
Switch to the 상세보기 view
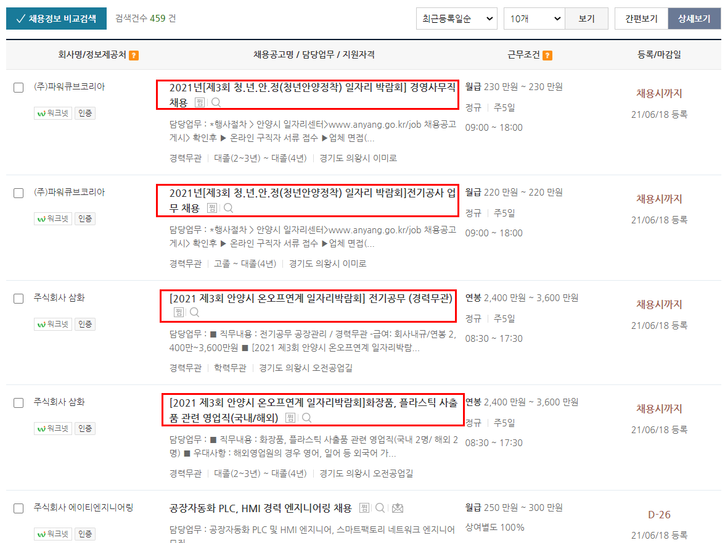(x=694, y=19)
